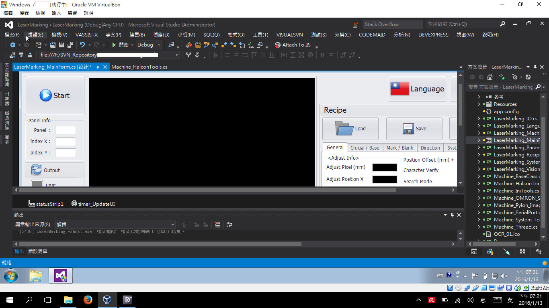Click the timer_UpdateUI component icon
The height and width of the screenshot is (308, 549).
[74, 204]
